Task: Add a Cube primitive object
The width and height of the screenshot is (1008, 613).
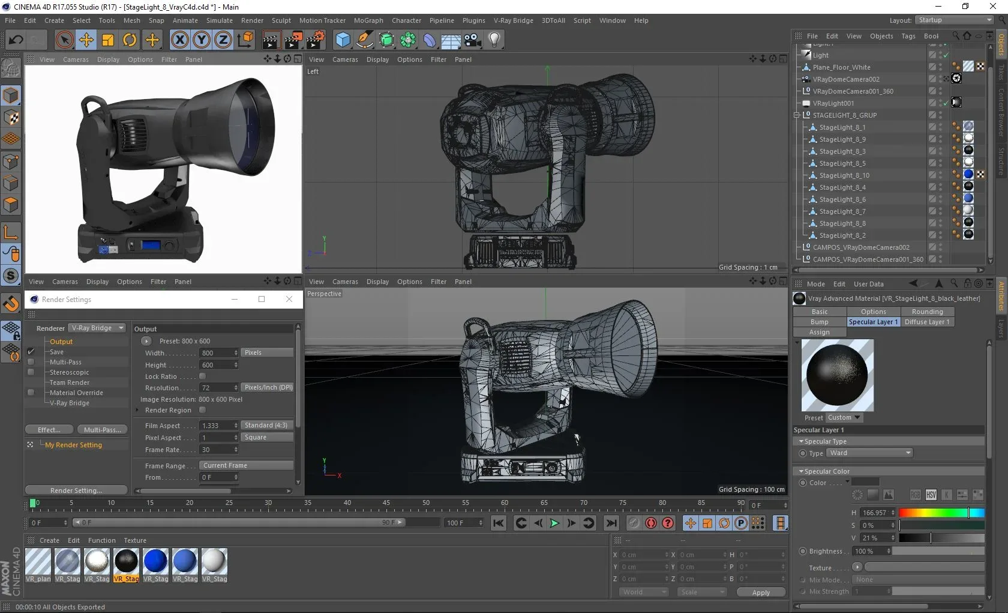Action: [343, 40]
